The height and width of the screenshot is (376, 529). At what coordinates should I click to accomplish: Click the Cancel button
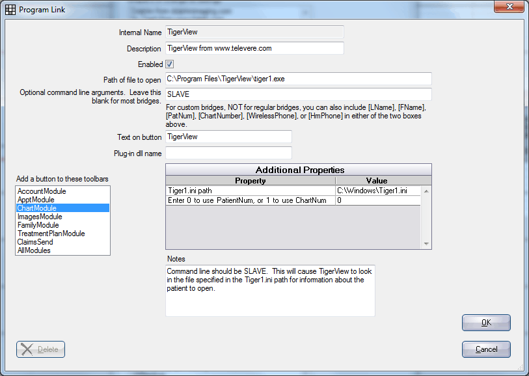[486, 349]
